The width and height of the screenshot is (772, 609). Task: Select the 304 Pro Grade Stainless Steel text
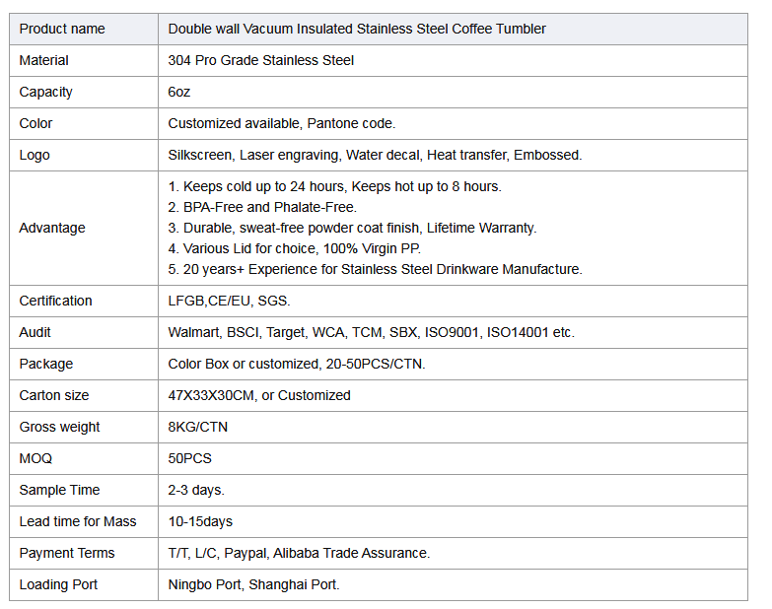(261, 60)
